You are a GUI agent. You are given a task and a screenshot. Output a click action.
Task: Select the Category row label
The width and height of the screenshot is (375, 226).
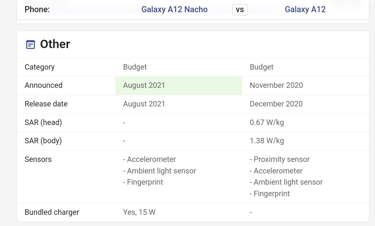(x=40, y=67)
